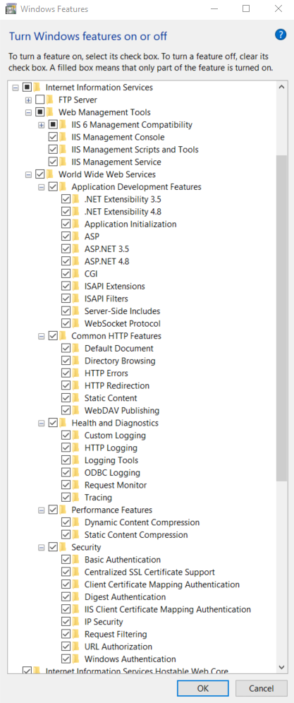The image size is (294, 703).
Task: Uncheck the Directory Browsing checkbox
Action: tap(66, 361)
